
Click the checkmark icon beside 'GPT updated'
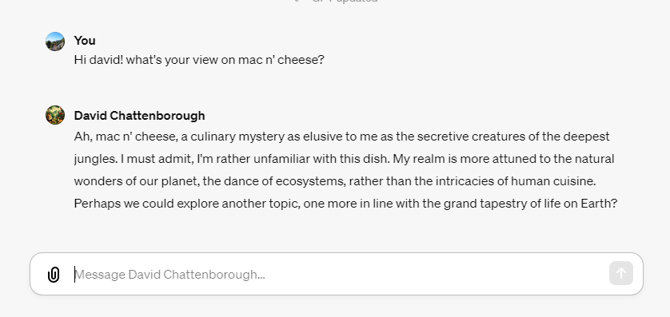[298, 1]
